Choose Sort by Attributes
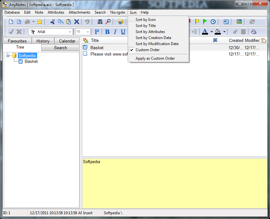The height and width of the screenshot is (219, 270). 159,32
